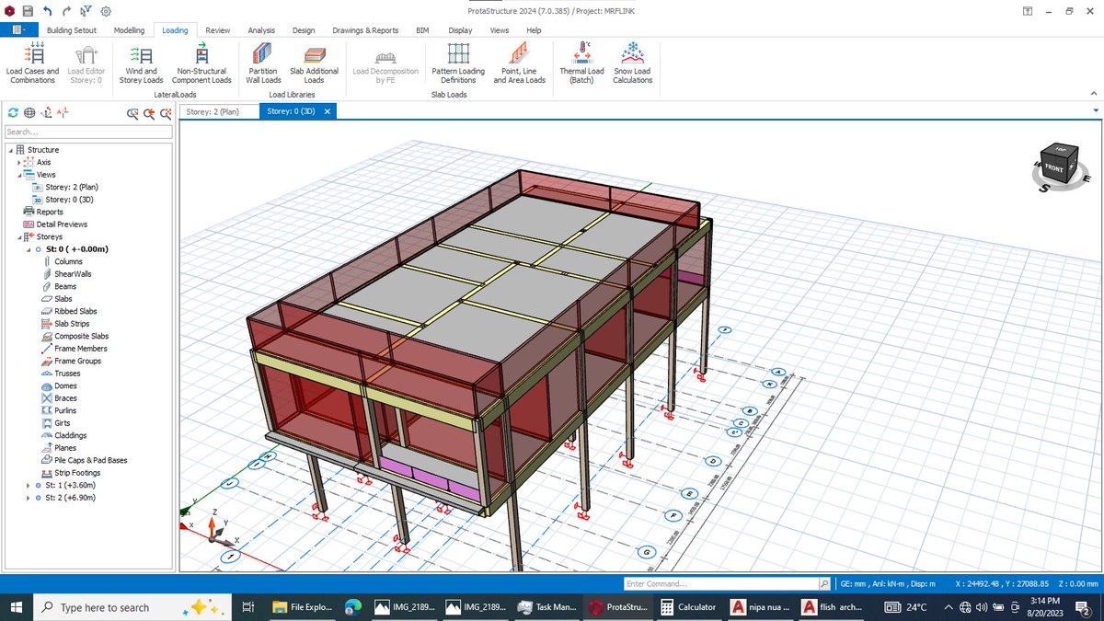The image size is (1104, 621).
Task: Collapse the Views tree node
Action: pos(18,175)
